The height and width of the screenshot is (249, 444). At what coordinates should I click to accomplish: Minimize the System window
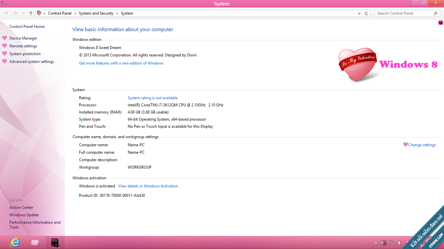(x=415, y=3)
